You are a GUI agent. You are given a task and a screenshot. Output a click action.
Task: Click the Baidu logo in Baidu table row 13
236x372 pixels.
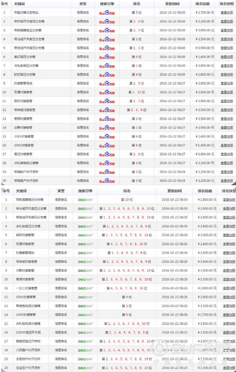[x=107, y=119]
